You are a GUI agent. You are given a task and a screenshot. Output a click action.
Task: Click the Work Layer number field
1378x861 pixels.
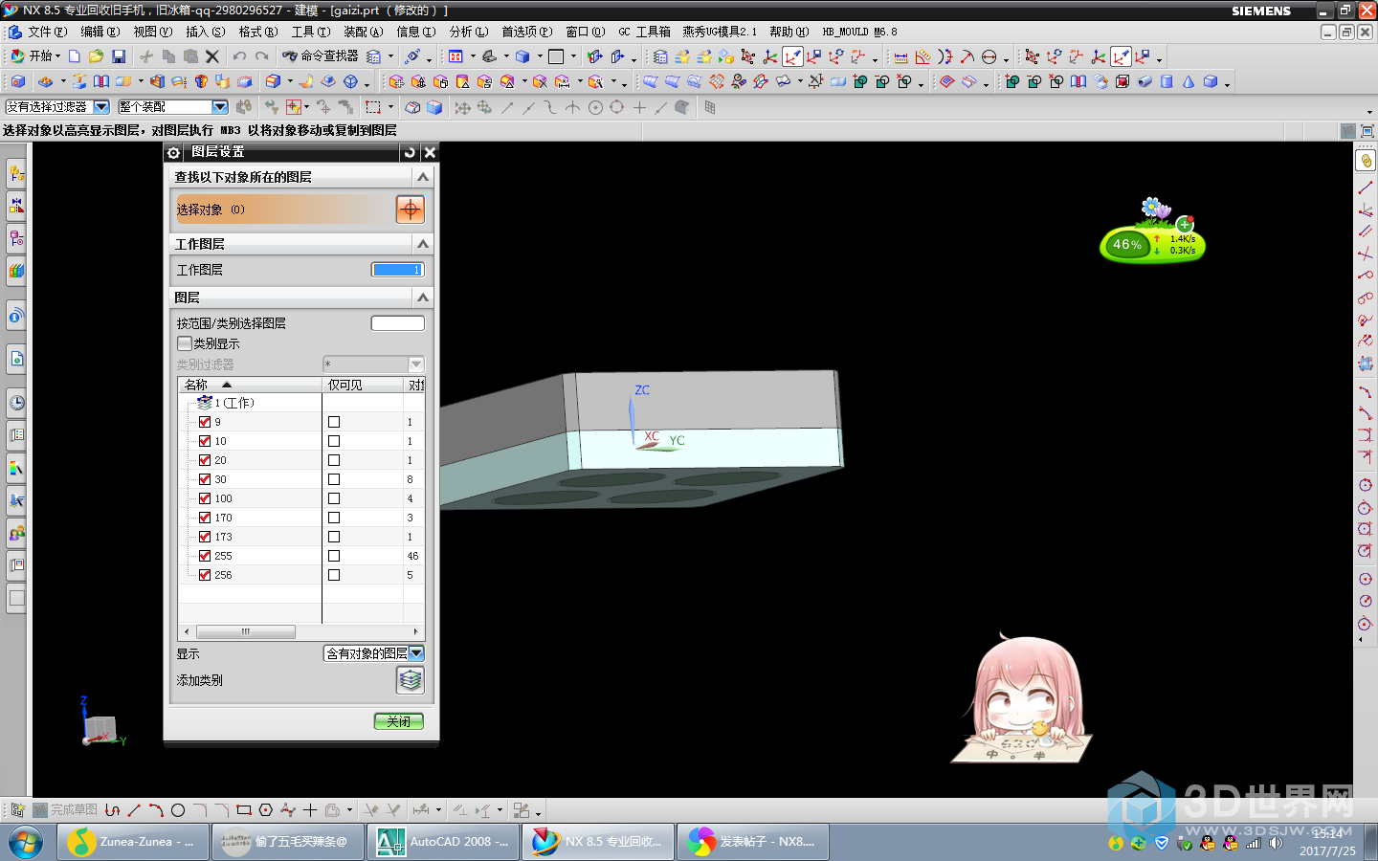click(398, 270)
